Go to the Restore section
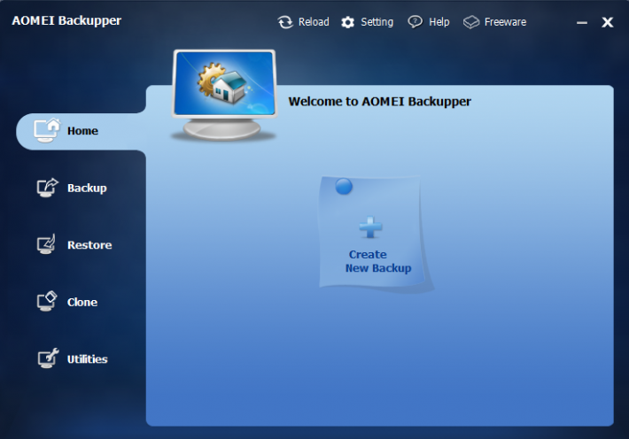This screenshot has height=439, width=629. click(89, 245)
